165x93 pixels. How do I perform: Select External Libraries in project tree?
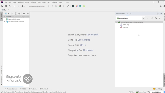pos(14,19)
